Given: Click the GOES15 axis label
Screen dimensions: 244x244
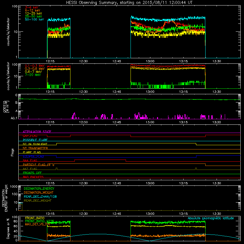Looking at the screenshot, I should 6,106.
